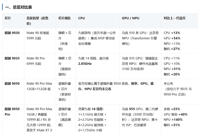Click the 10999 起 / RS 非 price line

pos(39,119)
